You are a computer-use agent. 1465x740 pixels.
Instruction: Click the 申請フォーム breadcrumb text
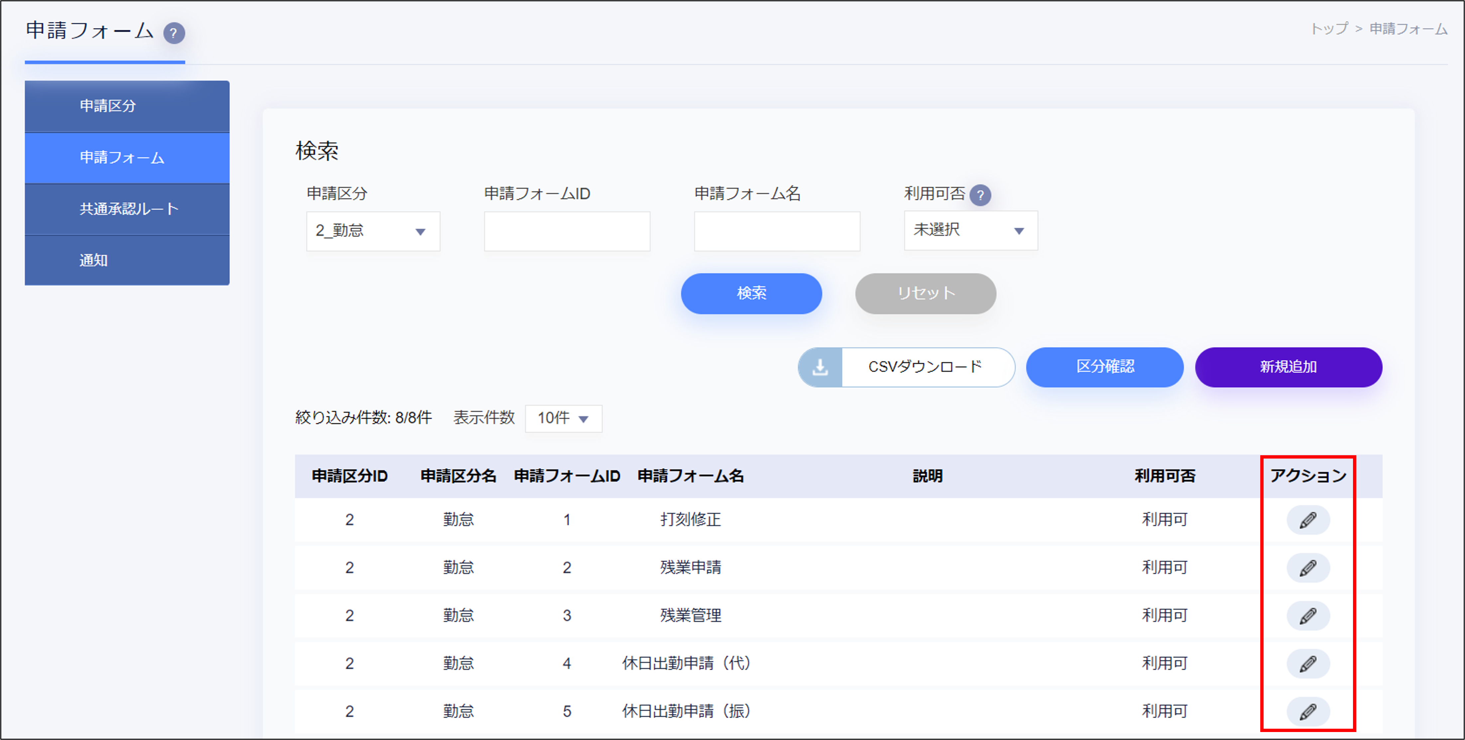tap(1408, 29)
